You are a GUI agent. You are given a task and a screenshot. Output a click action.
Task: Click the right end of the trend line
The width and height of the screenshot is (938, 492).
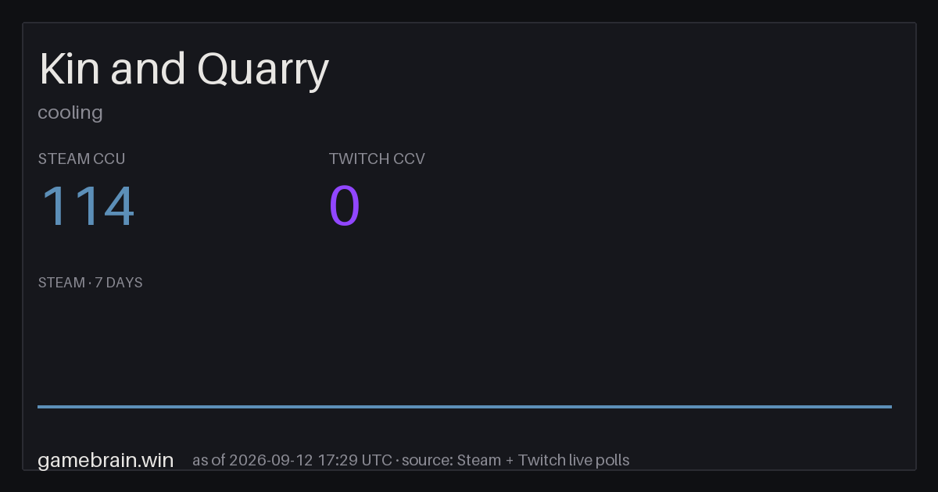pos(890,406)
